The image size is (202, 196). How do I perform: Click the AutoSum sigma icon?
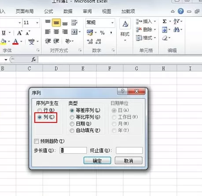point(165,22)
